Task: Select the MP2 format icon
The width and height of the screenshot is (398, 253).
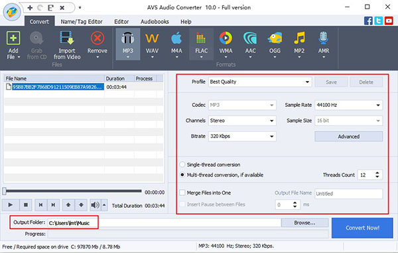Action: coord(299,39)
